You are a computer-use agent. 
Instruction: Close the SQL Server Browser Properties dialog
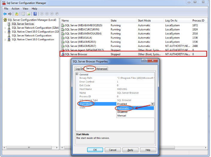pos(153,61)
